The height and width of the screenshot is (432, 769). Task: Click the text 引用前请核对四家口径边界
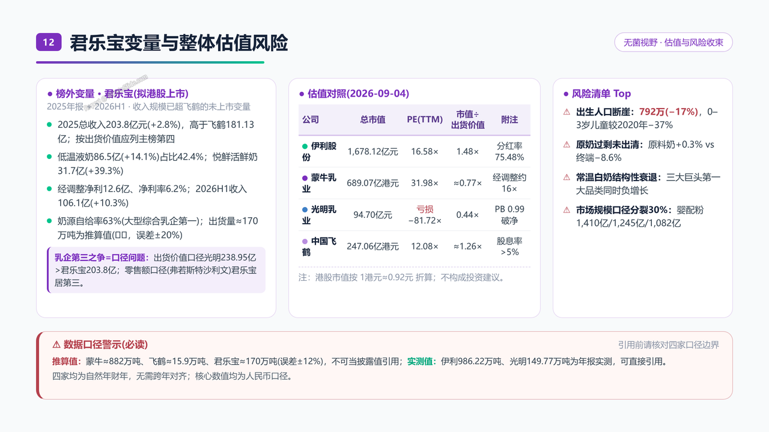pyautogui.click(x=668, y=344)
